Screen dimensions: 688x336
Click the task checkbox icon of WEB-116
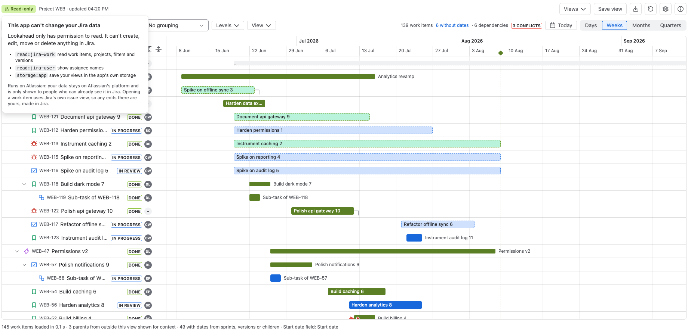34,171
